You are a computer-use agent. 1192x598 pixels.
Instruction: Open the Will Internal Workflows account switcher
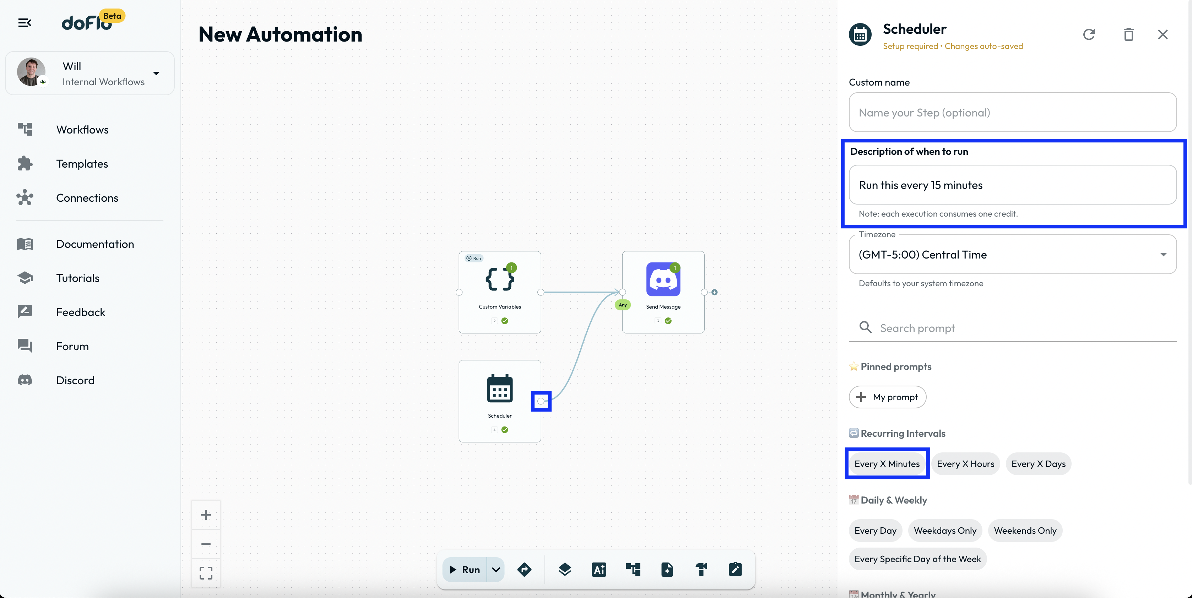point(90,73)
